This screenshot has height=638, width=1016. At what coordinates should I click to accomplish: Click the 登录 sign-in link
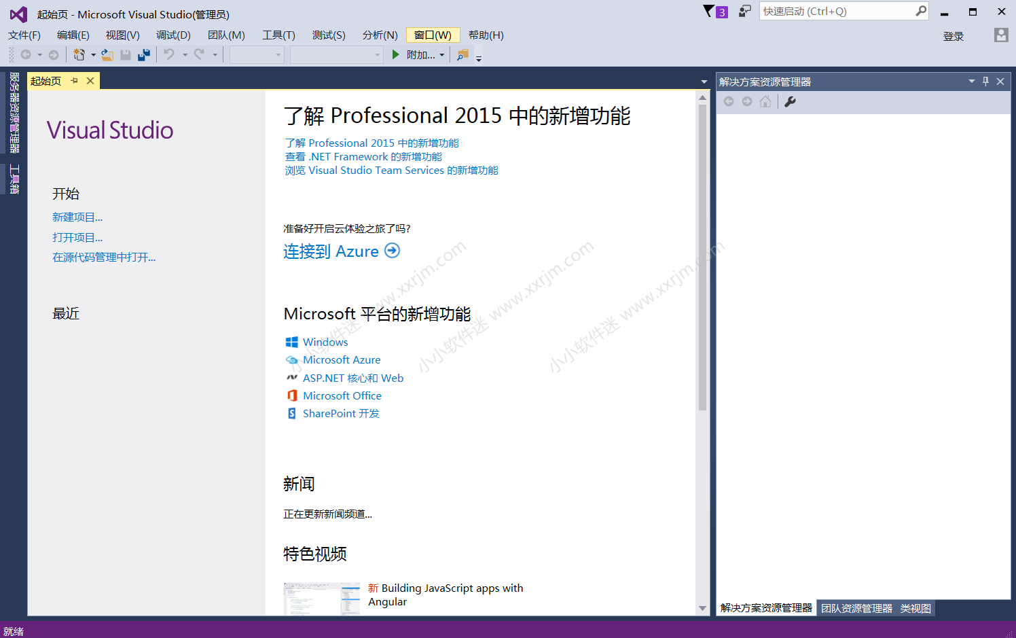(954, 37)
